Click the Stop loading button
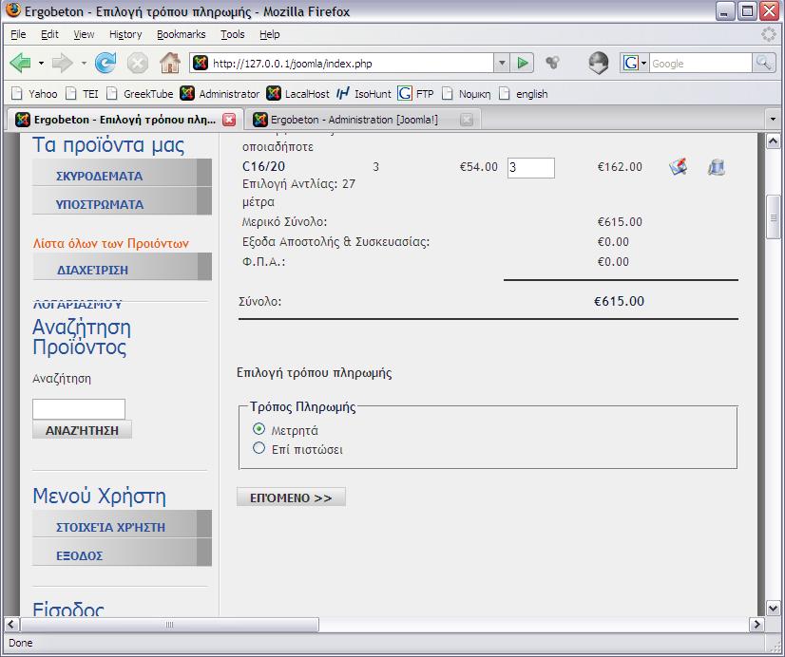 [137, 64]
